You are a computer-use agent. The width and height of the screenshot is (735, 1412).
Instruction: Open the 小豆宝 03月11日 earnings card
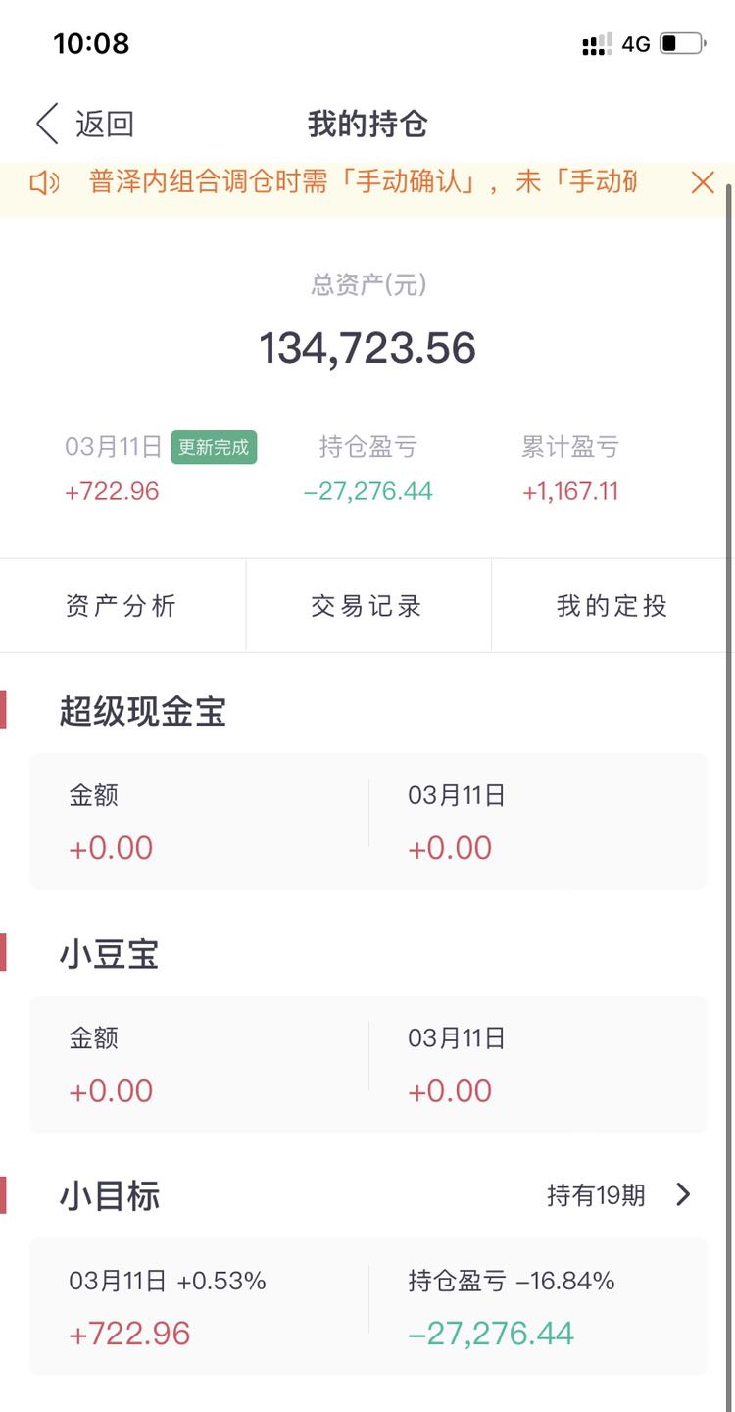point(538,1064)
